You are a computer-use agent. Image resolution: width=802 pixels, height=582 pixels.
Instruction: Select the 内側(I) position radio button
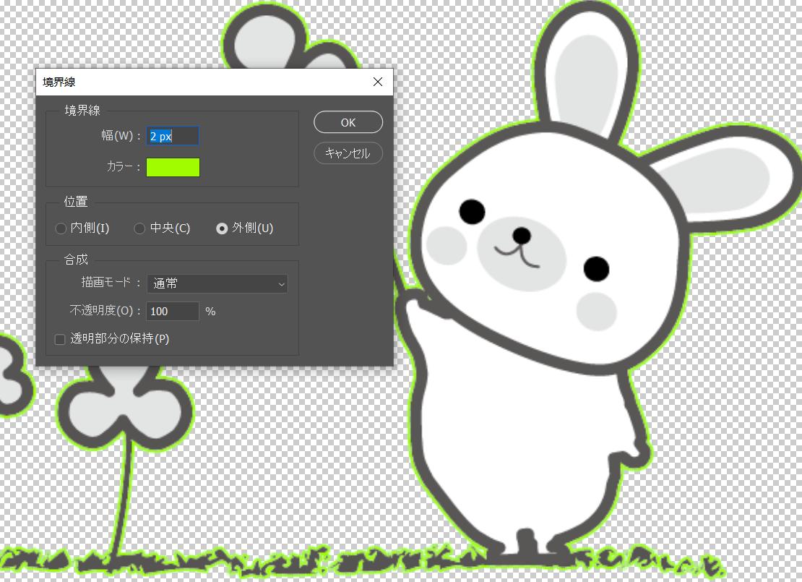pyautogui.click(x=61, y=228)
